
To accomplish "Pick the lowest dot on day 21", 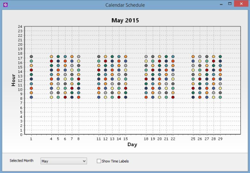I will pyautogui.click(x=166, y=97).
